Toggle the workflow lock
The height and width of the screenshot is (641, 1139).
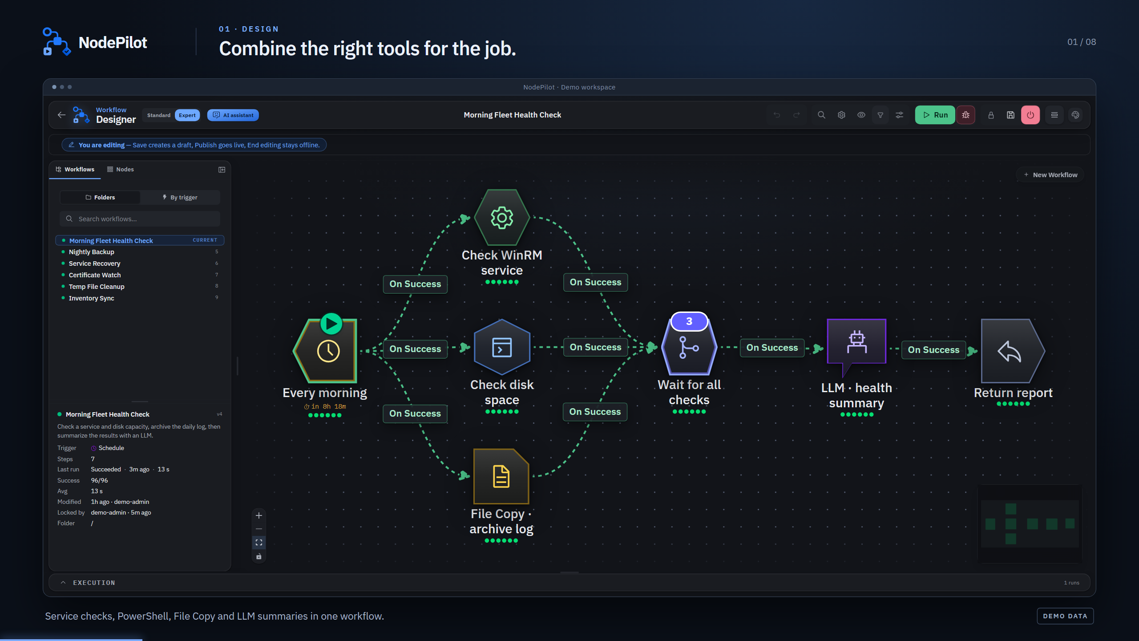click(991, 115)
